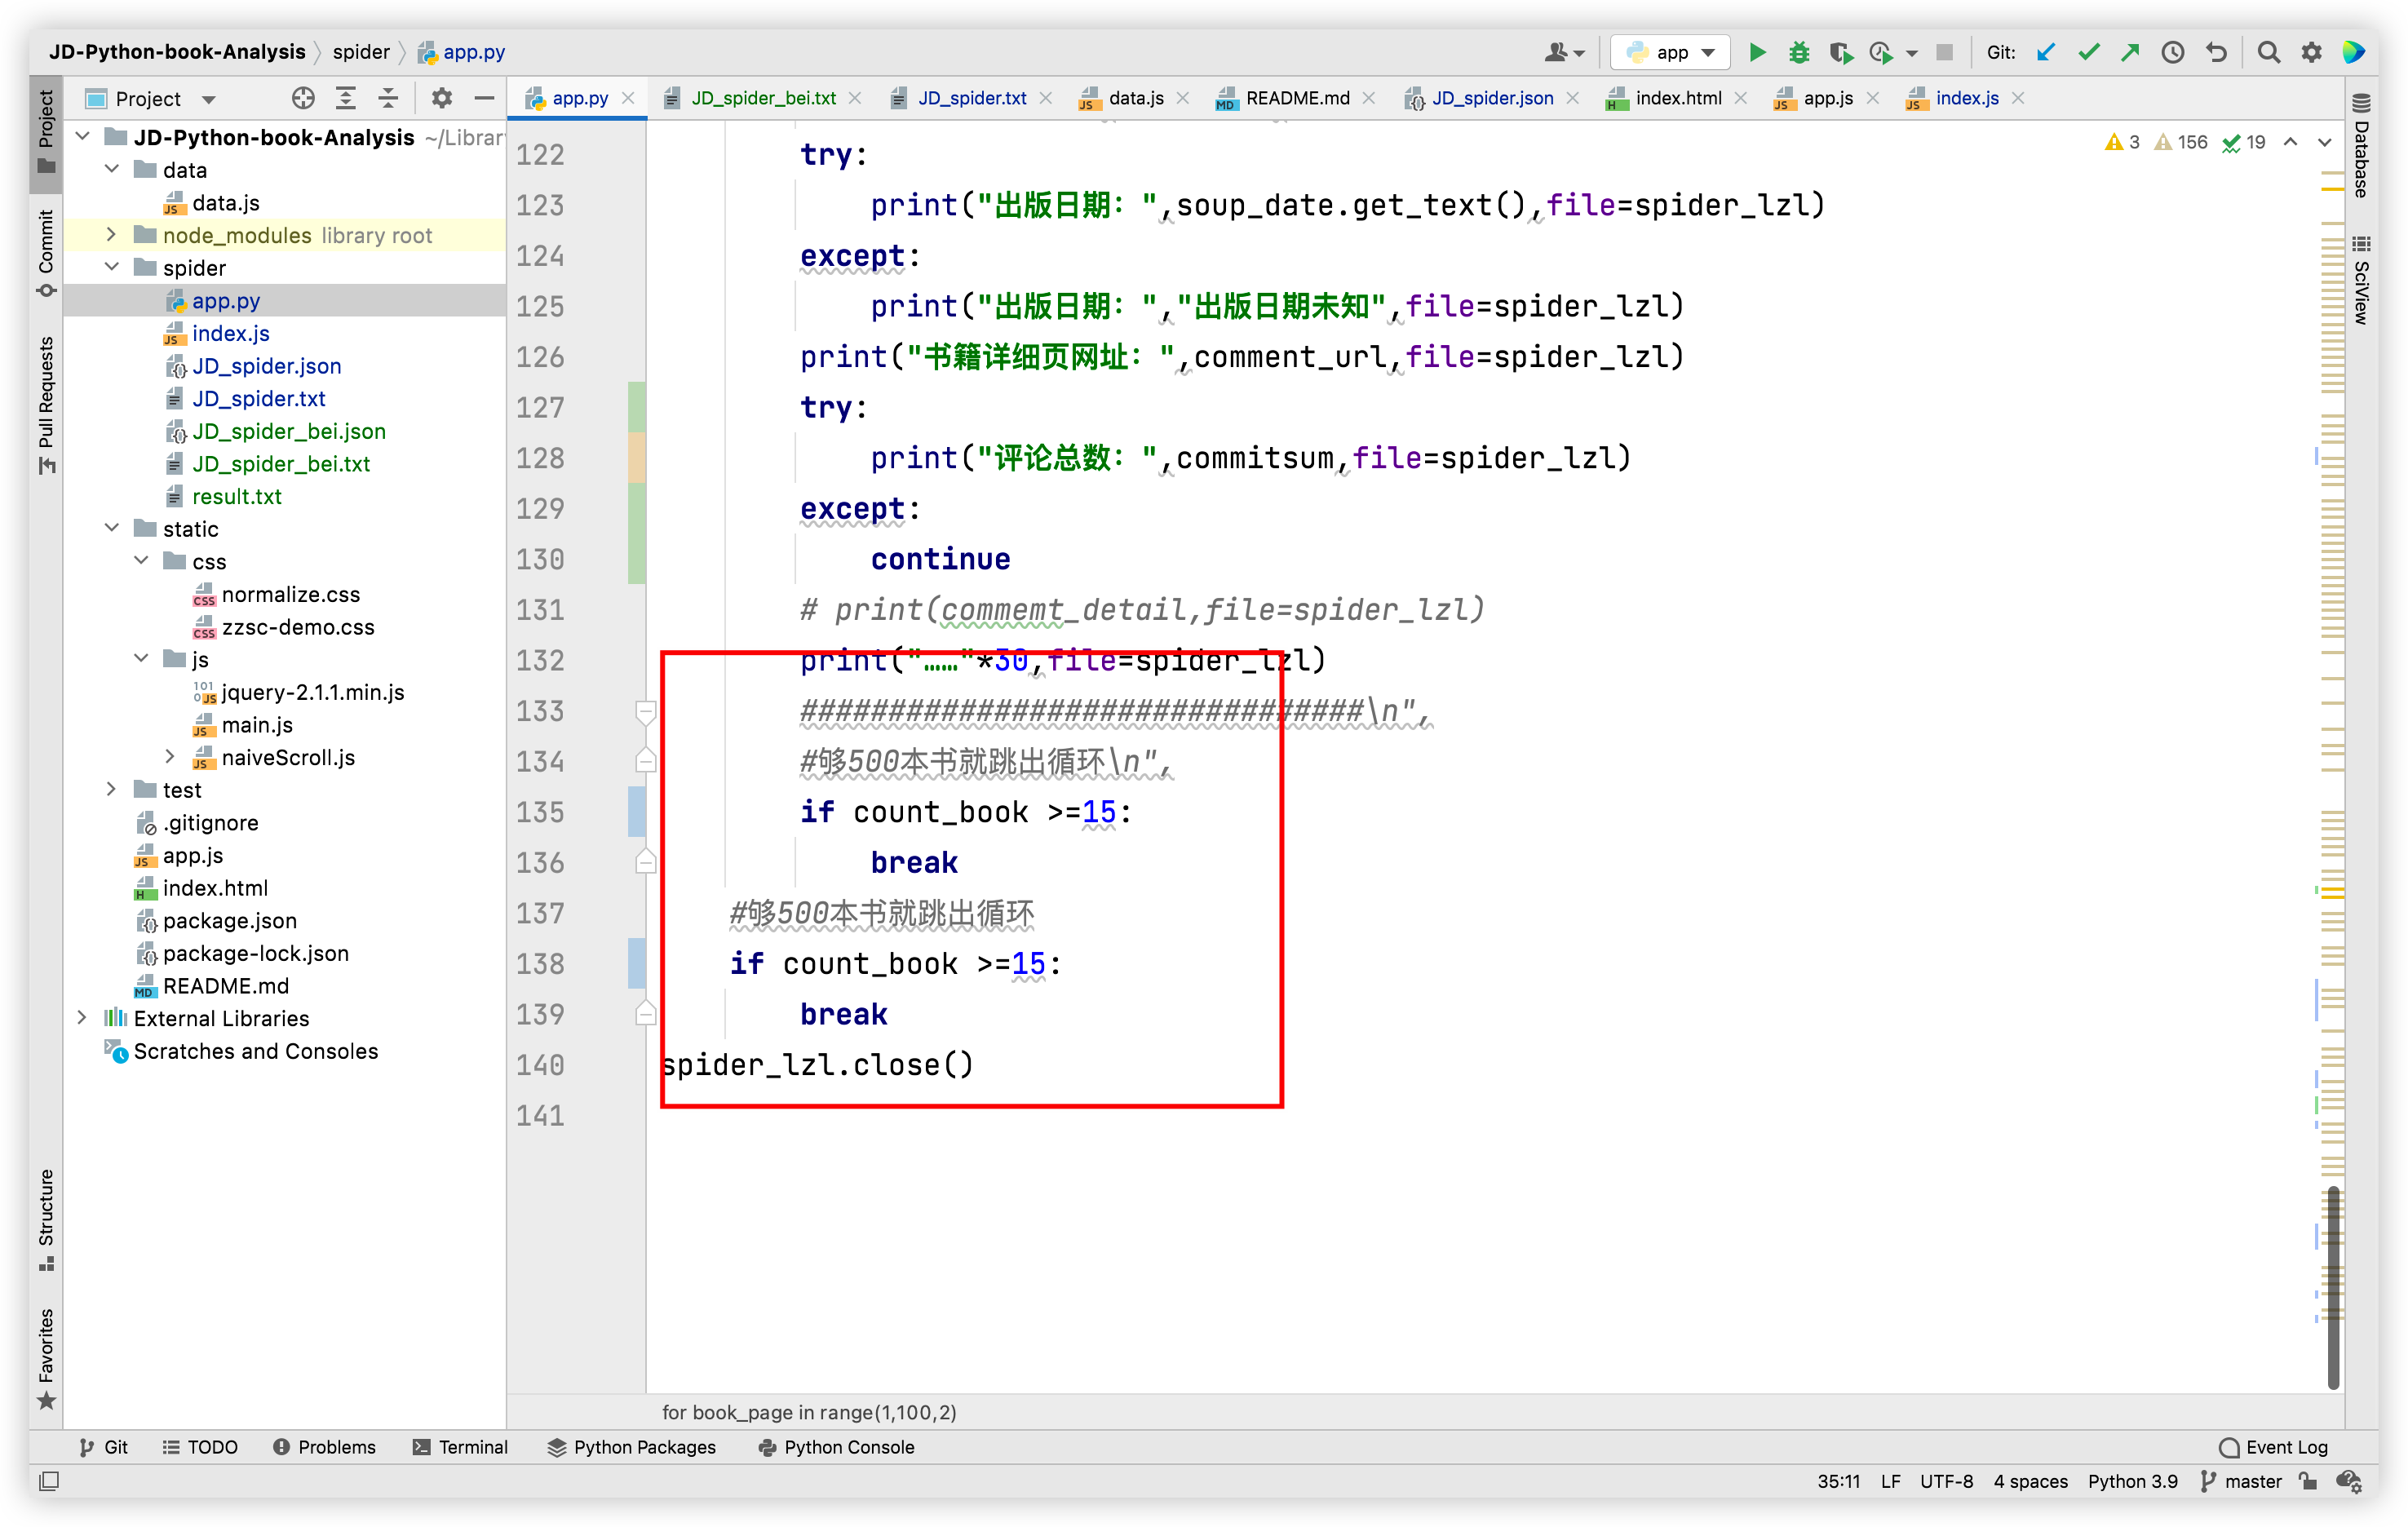This screenshot has width=2408, height=1527.
Task: Change the Python 3.9 interpreter
Action: pyautogui.click(x=2132, y=1481)
